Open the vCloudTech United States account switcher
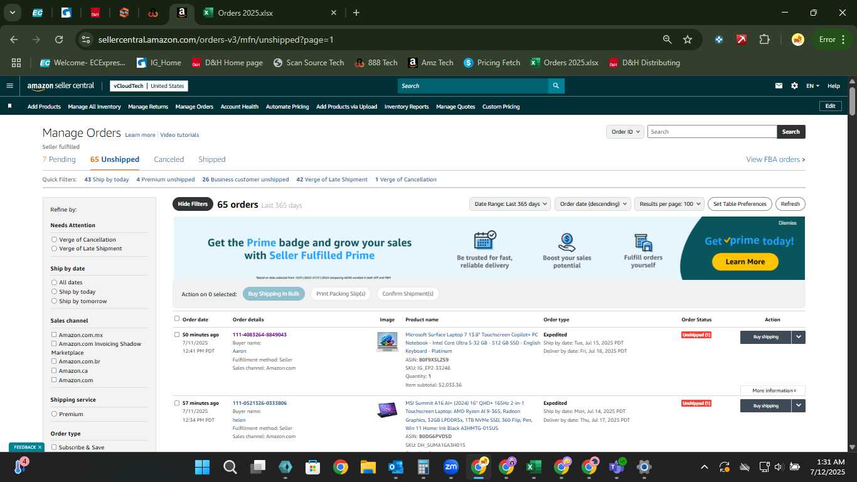Image resolution: width=857 pixels, height=482 pixels. point(149,86)
